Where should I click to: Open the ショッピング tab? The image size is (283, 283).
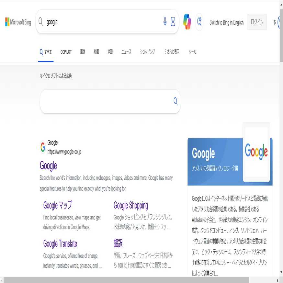(x=147, y=52)
